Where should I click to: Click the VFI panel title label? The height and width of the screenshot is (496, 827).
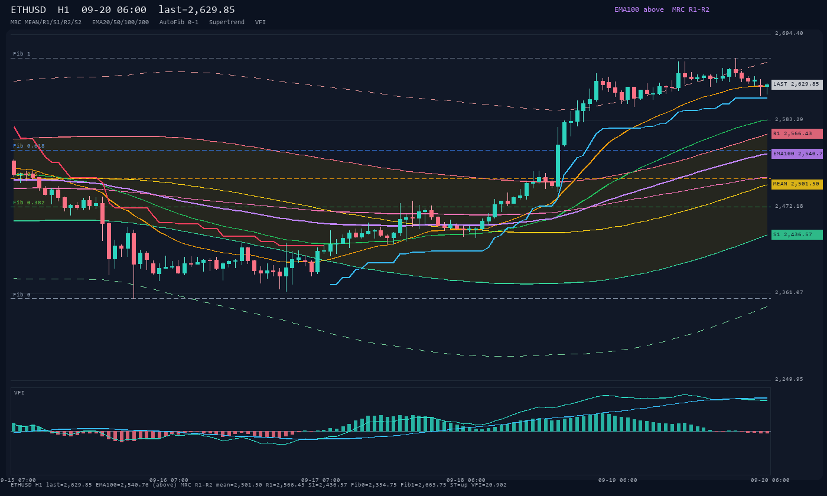pos(19,393)
